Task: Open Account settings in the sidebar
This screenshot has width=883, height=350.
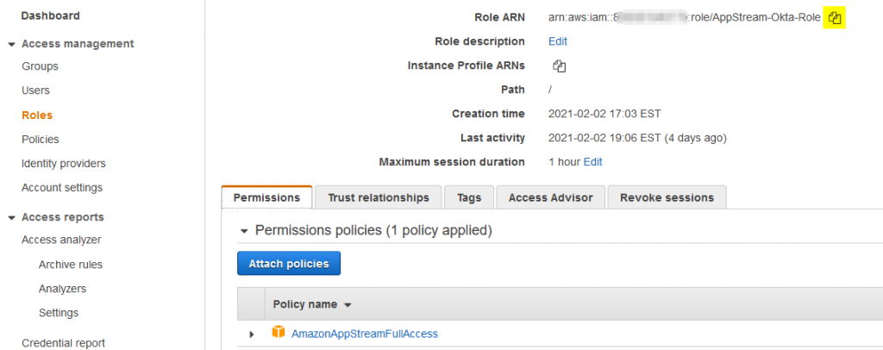Action: 62,187
